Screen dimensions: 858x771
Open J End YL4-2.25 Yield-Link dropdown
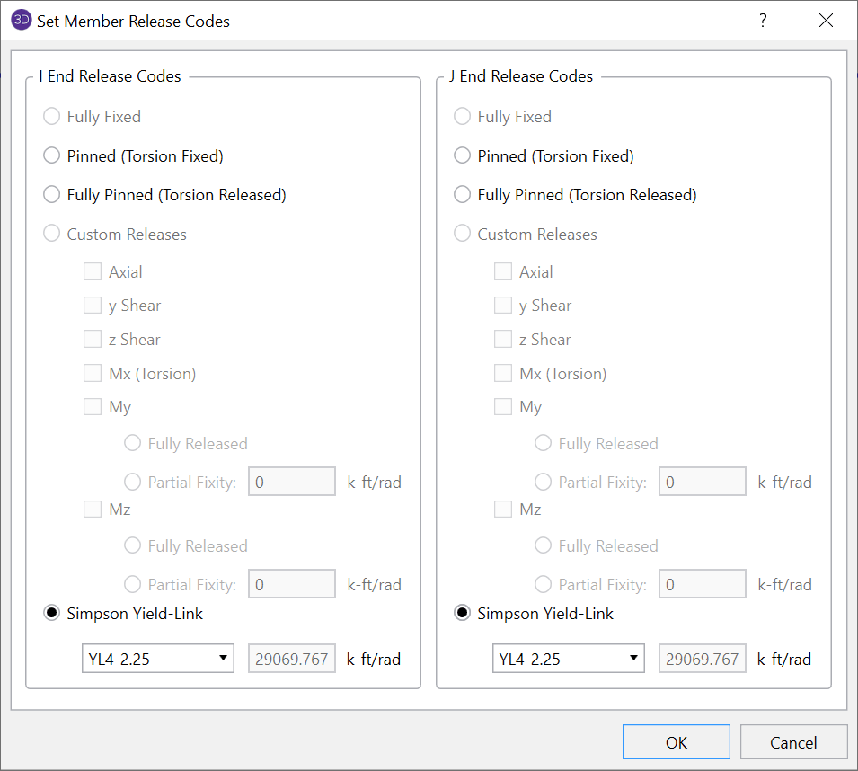point(569,659)
